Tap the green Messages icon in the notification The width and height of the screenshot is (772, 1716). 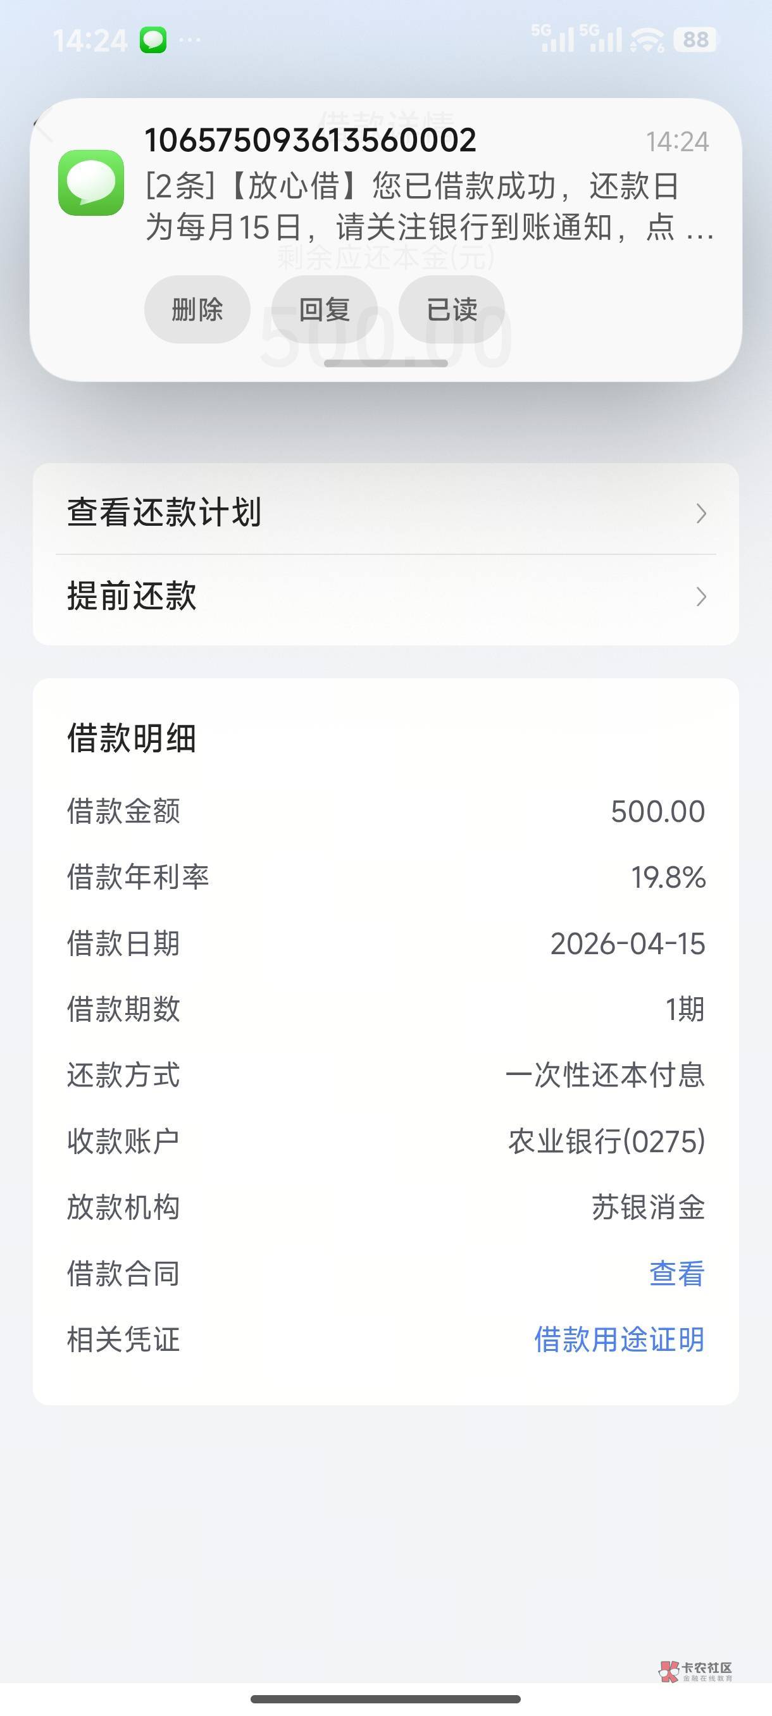click(91, 182)
